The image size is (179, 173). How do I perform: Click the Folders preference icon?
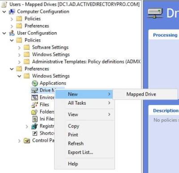click(34, 112)
